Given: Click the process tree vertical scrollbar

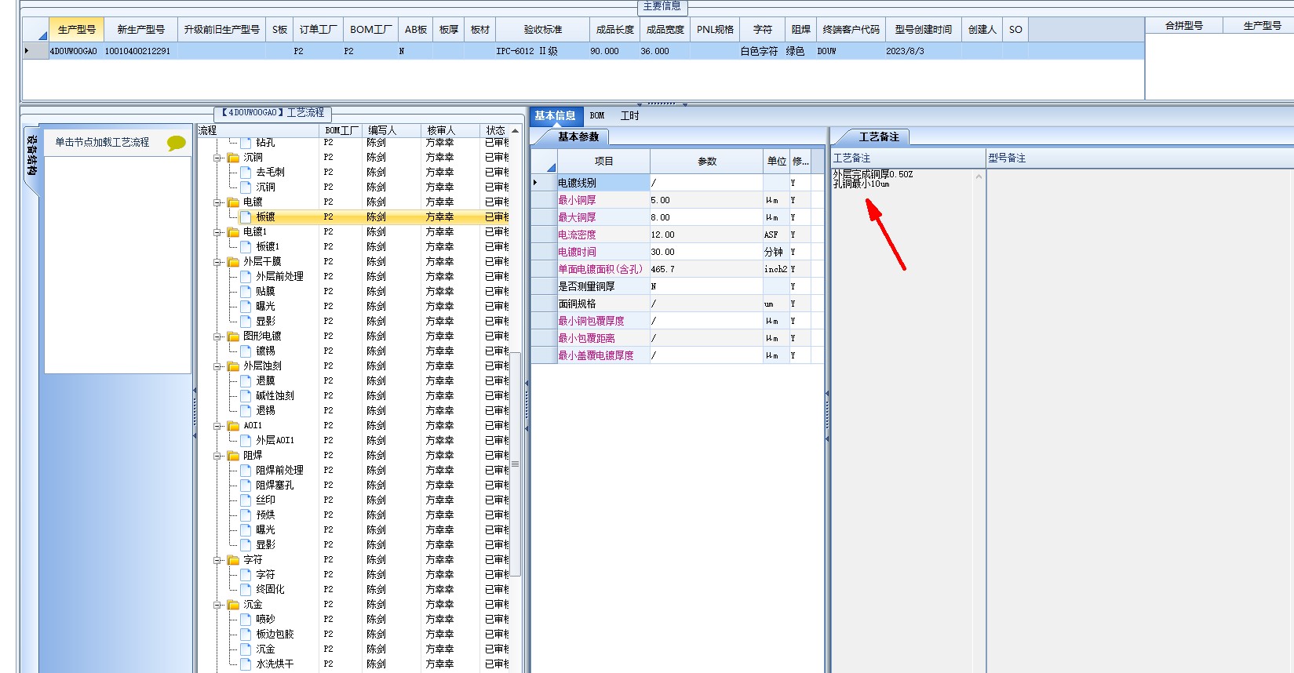Looking at the screenshot, I should 516,463.
